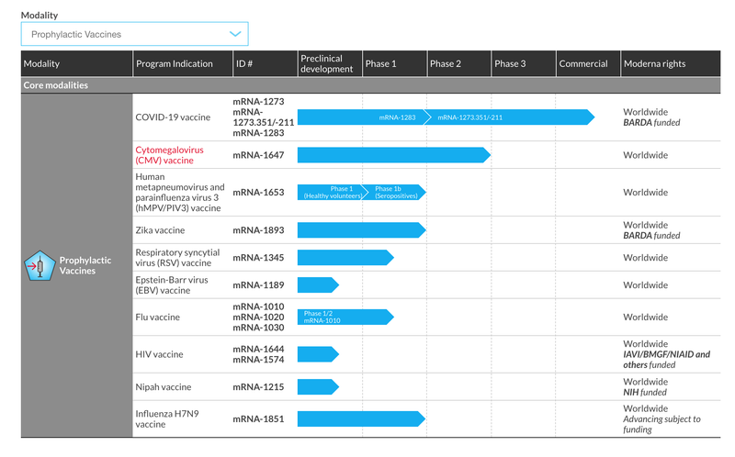The width and height of the screenshot is (735, 457).
Task: Click the Influenza H7N9 progress bar
Action: [x=360, y=419]
